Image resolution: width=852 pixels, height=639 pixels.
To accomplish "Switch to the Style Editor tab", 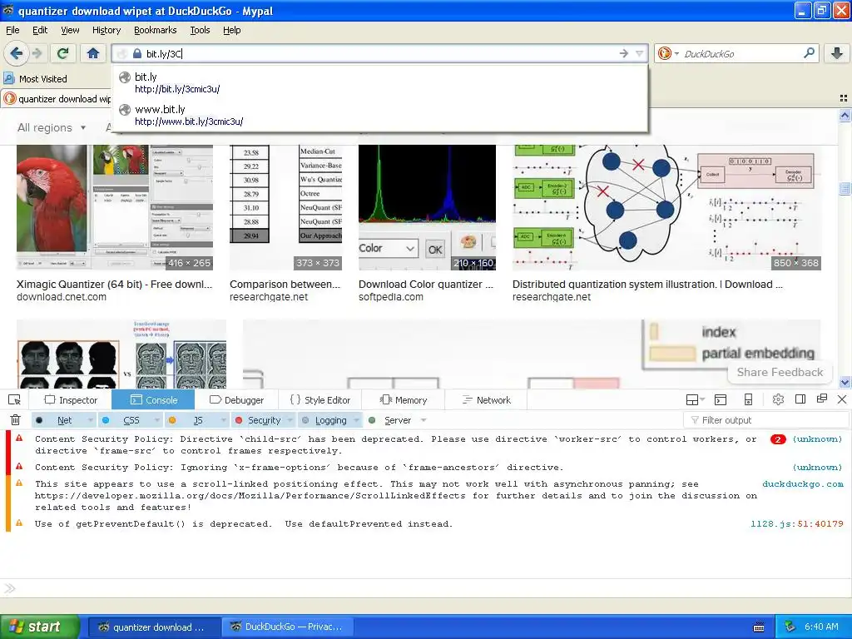I will click(x=320, y=400).
